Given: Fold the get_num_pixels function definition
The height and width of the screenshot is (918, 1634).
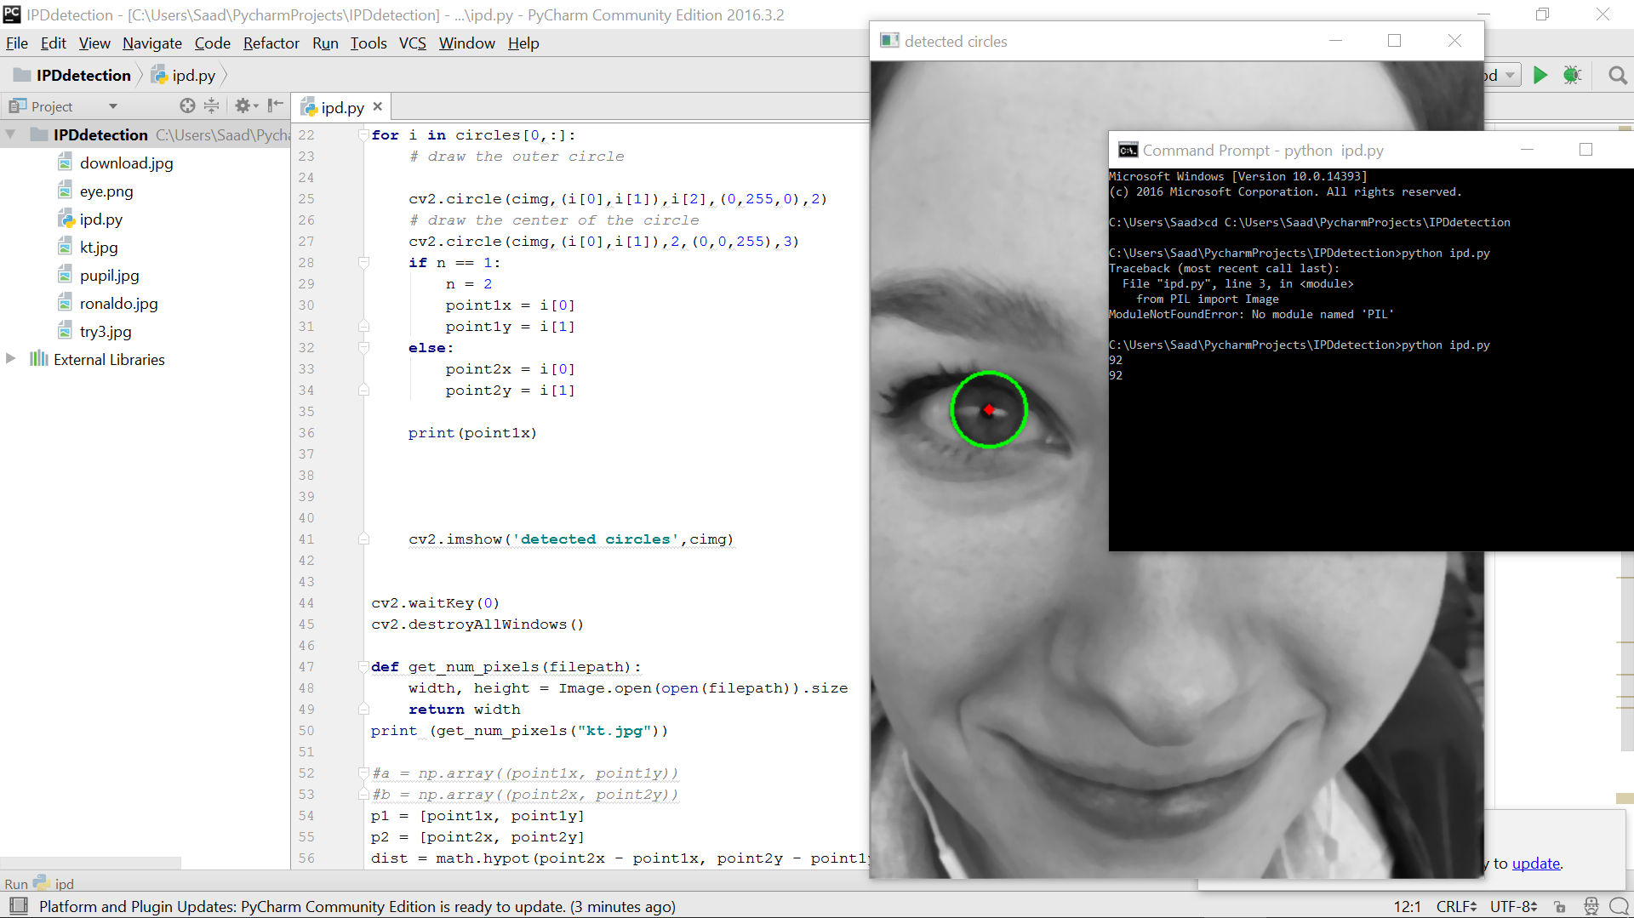Looking at the screenshot, I should point(363,667).
